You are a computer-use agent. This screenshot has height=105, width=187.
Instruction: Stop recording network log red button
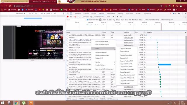click(x=68, y=17)
